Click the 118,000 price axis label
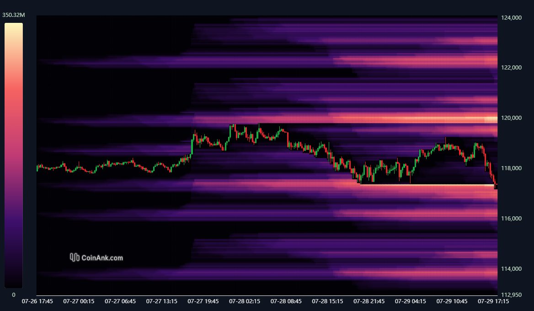Screen dimensions: 534x311 [511, 168]
